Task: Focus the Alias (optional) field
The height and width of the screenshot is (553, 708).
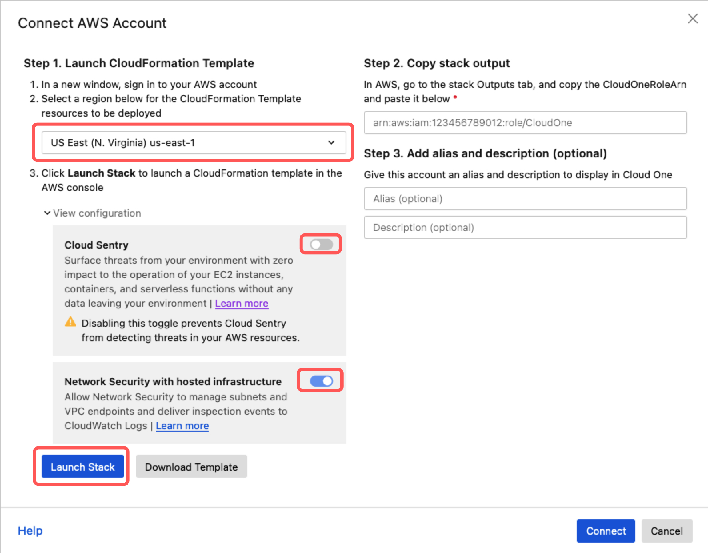Action: (525, 199)
